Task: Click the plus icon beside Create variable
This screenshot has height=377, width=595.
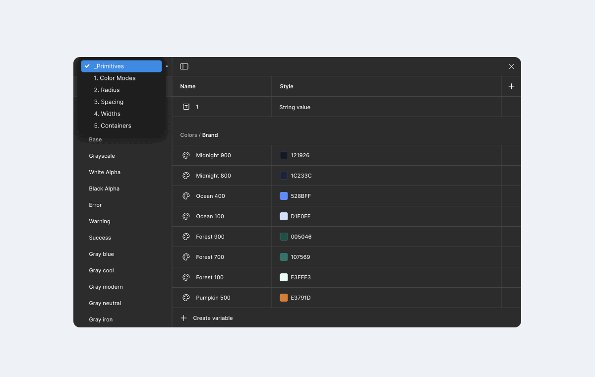Action: point(184,318)
